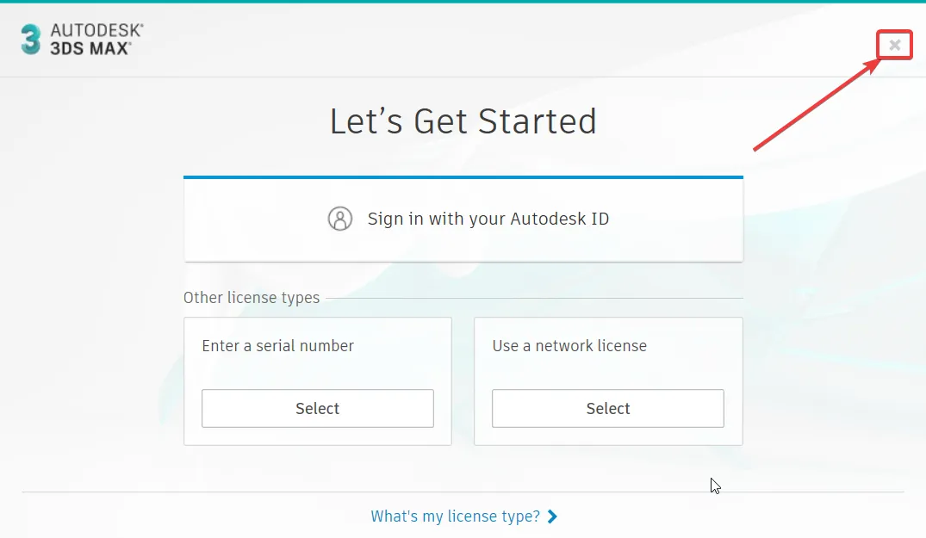
Task: Click the blue top border of the sign-in card
Action: [463, 177]
